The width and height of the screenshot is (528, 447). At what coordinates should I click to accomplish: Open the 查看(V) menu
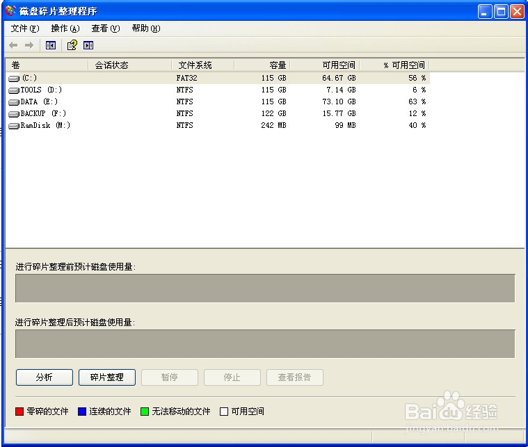pos(106,29)
